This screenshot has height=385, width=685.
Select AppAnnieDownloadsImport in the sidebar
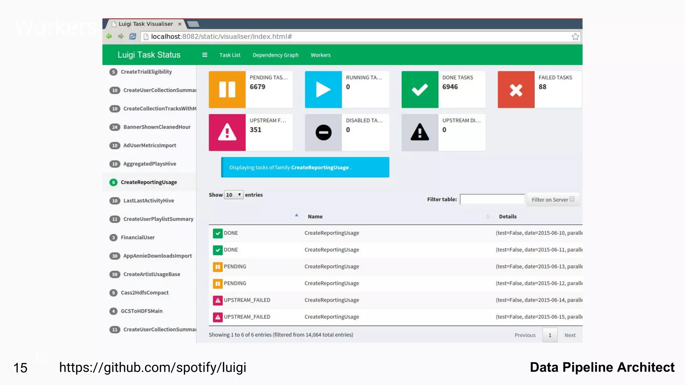pos(157,256)
